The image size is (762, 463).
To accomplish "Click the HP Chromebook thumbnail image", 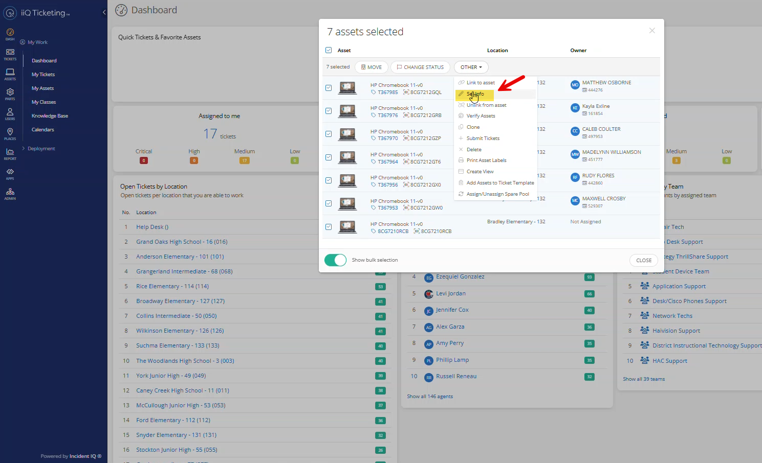I will point(347,87).
